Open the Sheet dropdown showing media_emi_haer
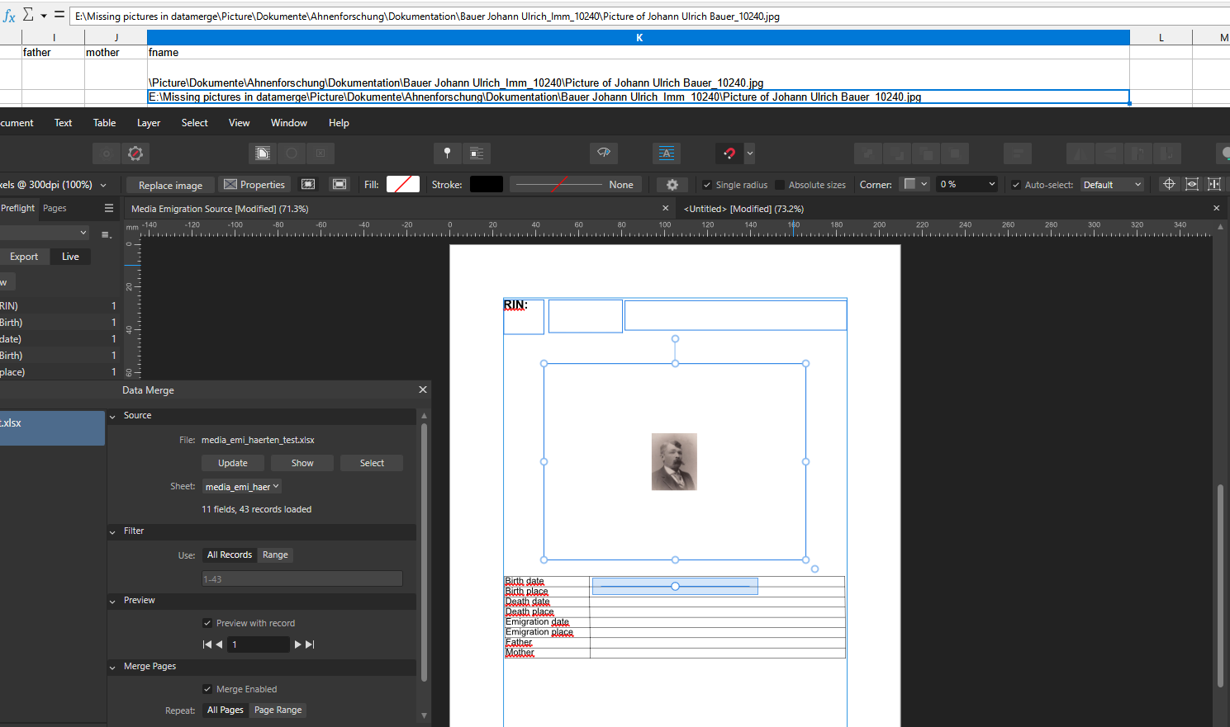Screen dimensions: 1230x727 click(241, 486)
